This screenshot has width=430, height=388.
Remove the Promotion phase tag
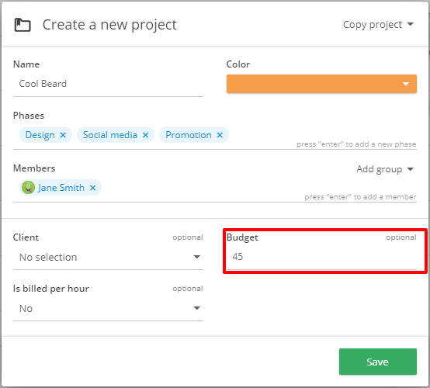pos(220,135)
